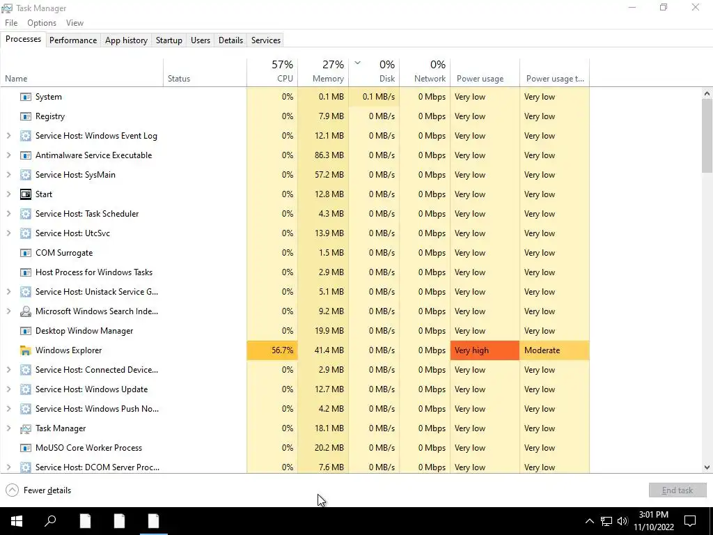Open the notification center icon
Screen dimensions: 713x535
(690, 521)
